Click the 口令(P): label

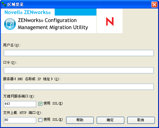[x=10, y=63]
